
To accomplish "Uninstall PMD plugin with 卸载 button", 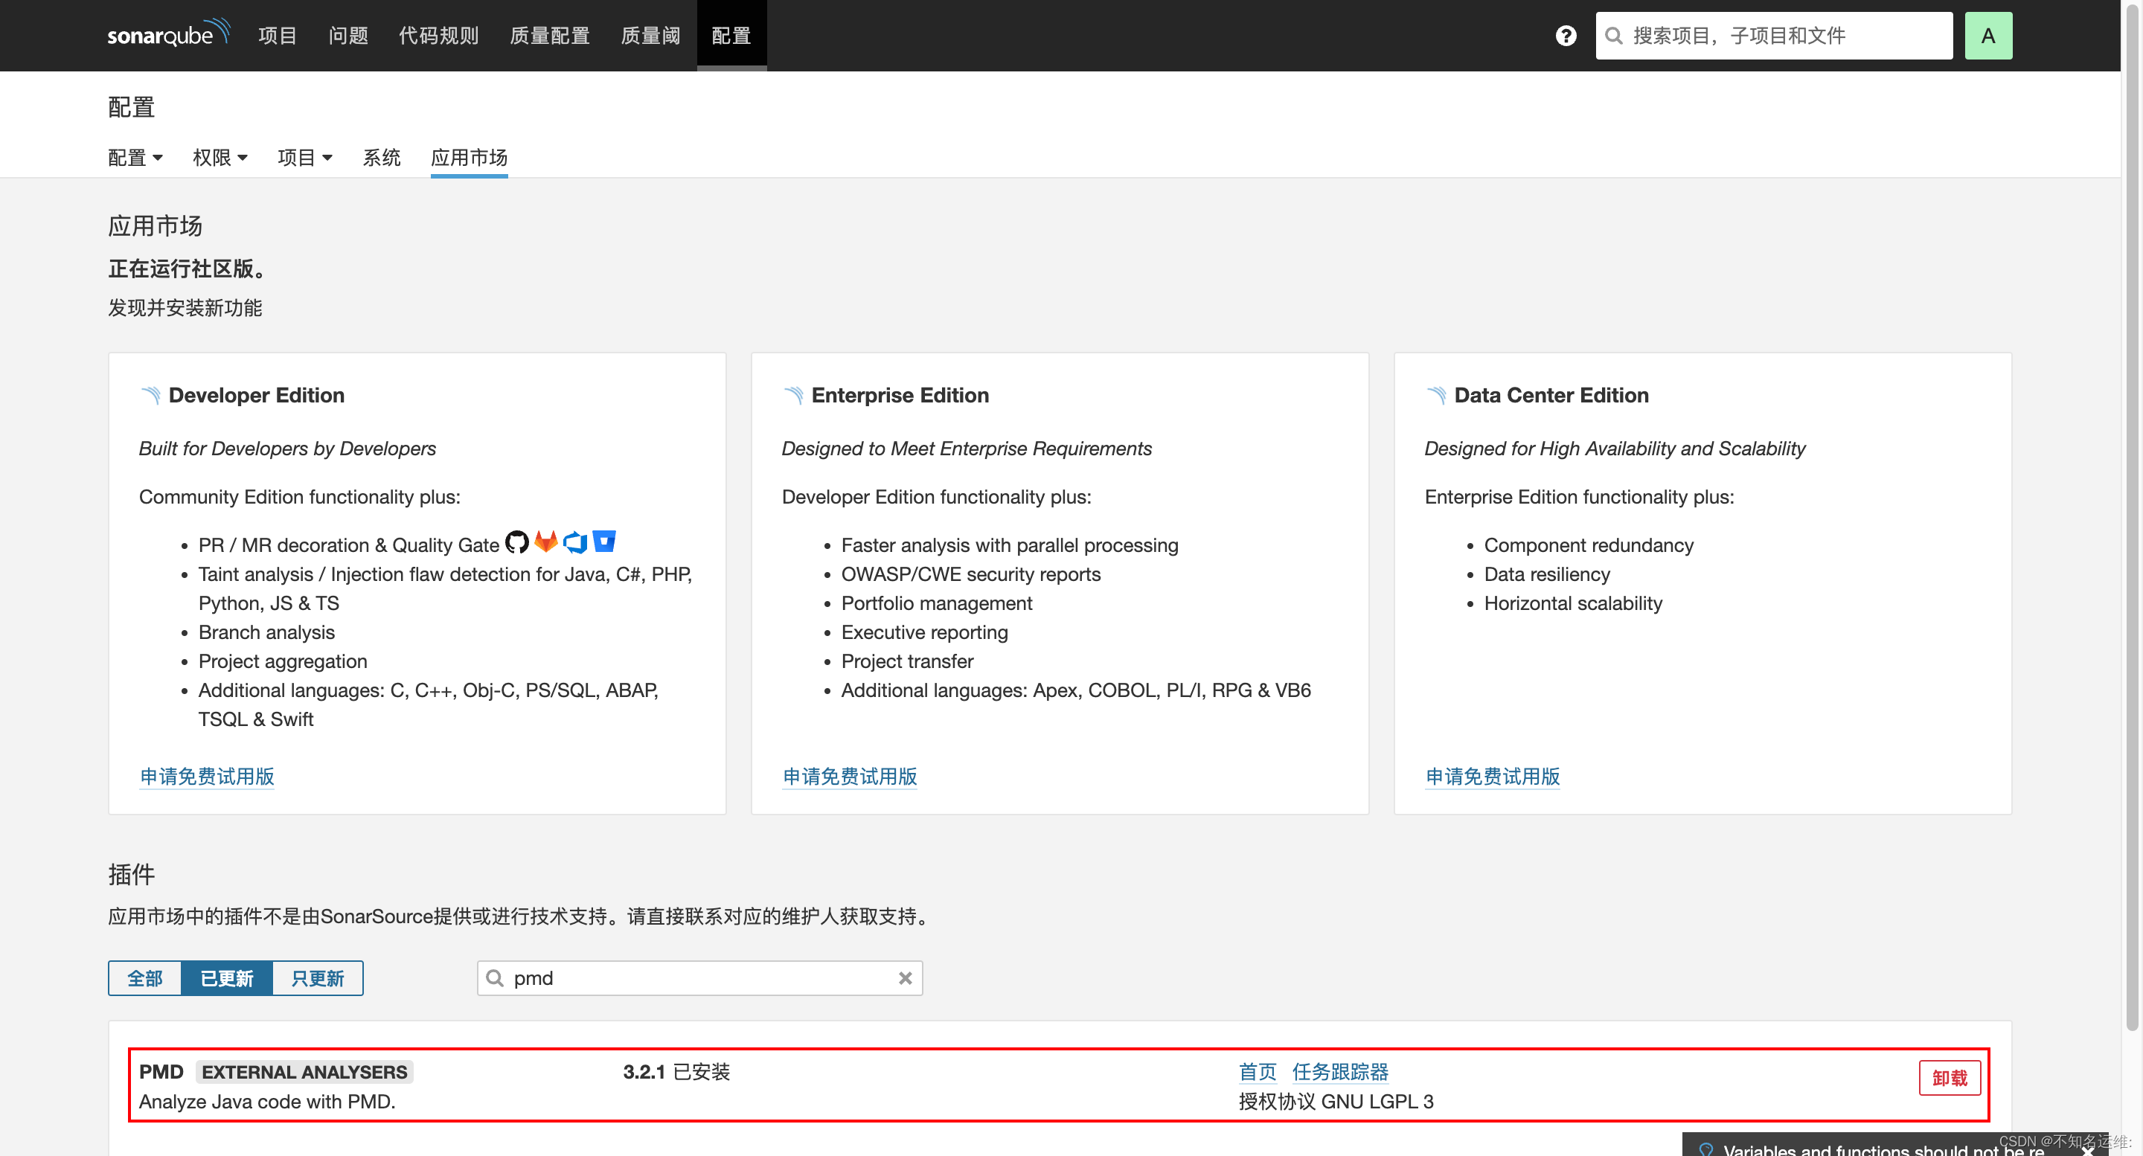I will pyautogui.click(x=1950, y=1078).
